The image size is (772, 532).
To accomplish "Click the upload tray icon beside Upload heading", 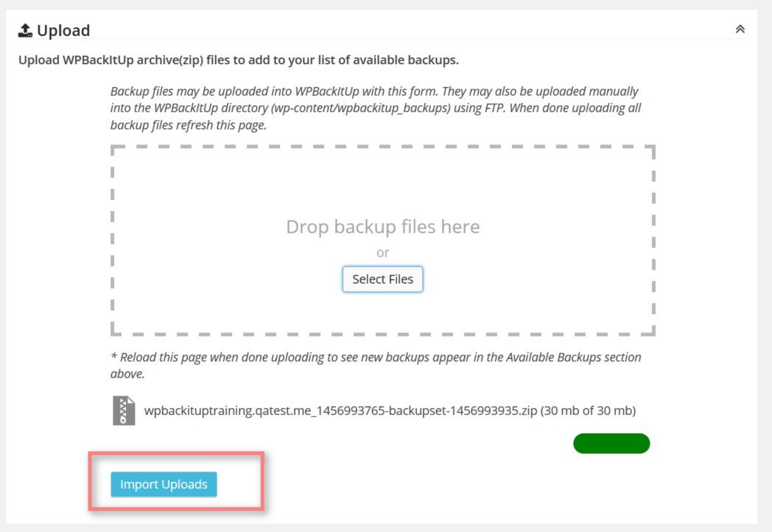I will [25, 30].
